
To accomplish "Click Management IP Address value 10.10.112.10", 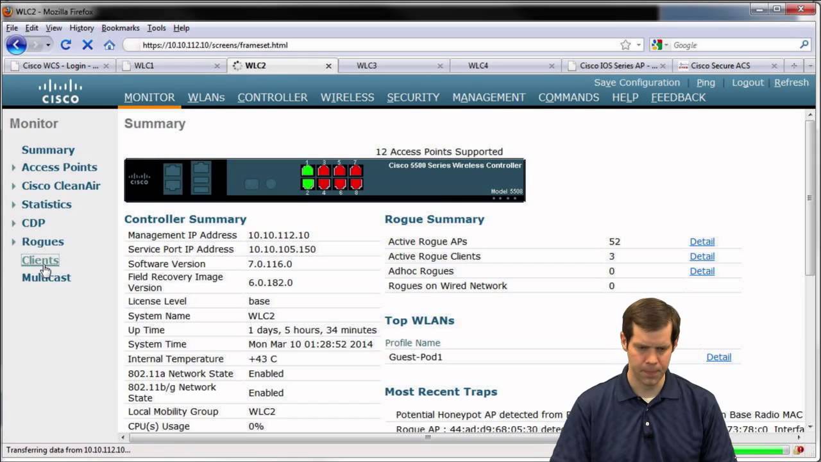I will click(278, 235).
